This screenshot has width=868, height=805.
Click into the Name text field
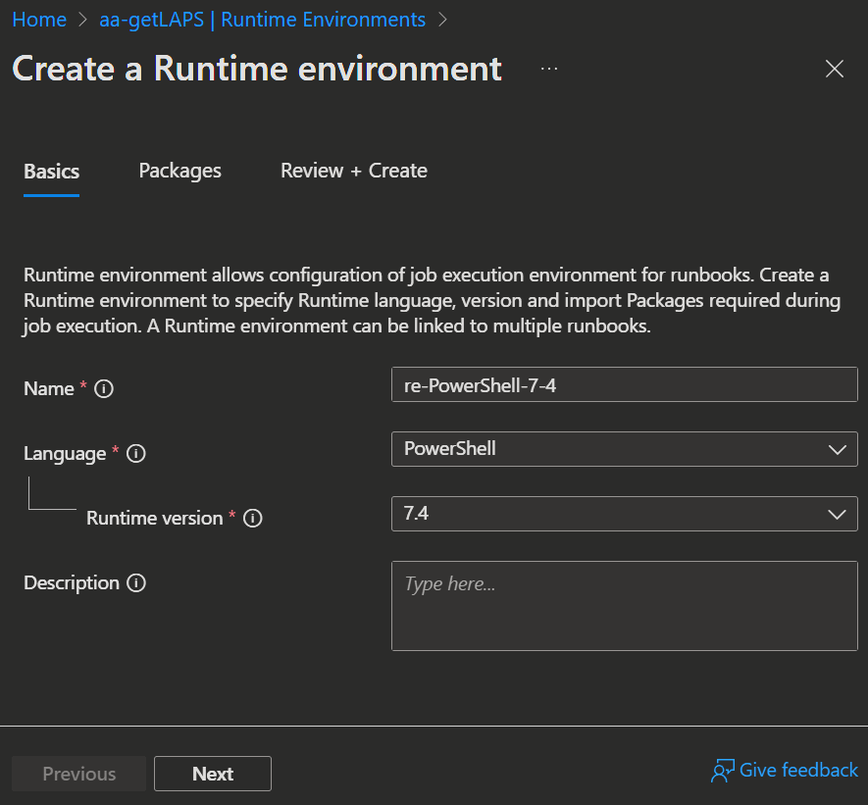click(x=624, y=384)
